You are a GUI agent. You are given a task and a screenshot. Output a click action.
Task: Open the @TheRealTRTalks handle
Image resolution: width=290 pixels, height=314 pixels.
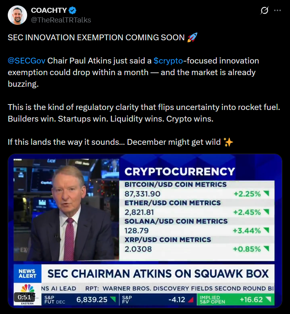point(61,19)
